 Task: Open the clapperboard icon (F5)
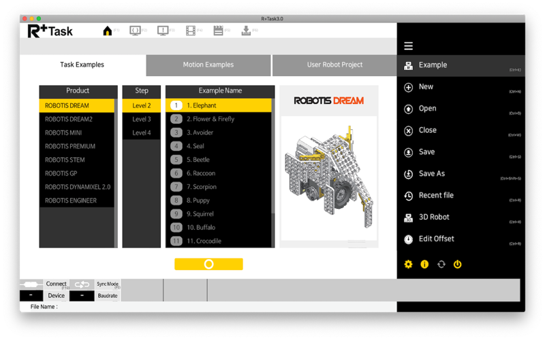218,31
